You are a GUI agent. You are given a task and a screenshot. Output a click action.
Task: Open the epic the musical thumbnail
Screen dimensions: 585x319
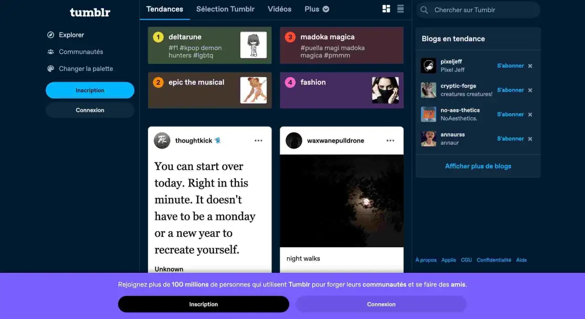(x=254, y=90)
